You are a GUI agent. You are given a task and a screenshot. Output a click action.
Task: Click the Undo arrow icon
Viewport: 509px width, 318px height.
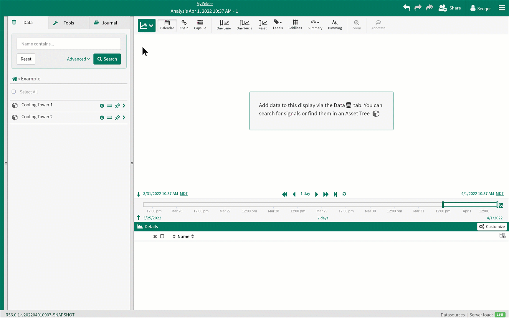[407, 8]
